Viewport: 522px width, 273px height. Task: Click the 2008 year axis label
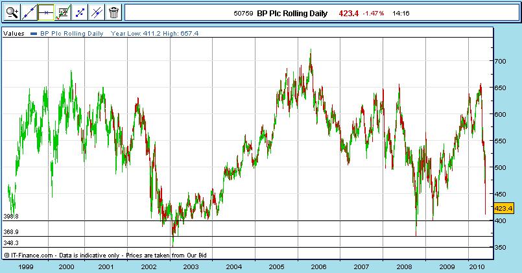click(x=404, y=267)
